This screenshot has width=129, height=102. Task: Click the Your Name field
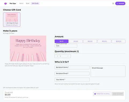[72, 79]
